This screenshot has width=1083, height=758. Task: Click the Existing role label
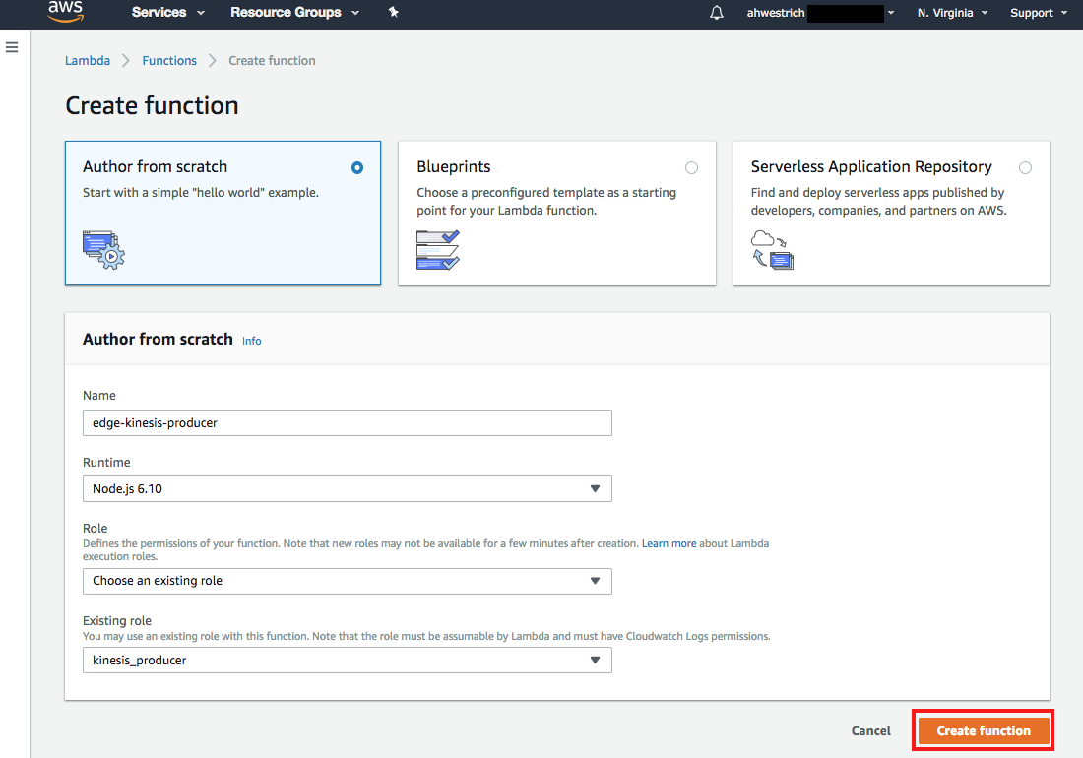click(x=117, y=620)
